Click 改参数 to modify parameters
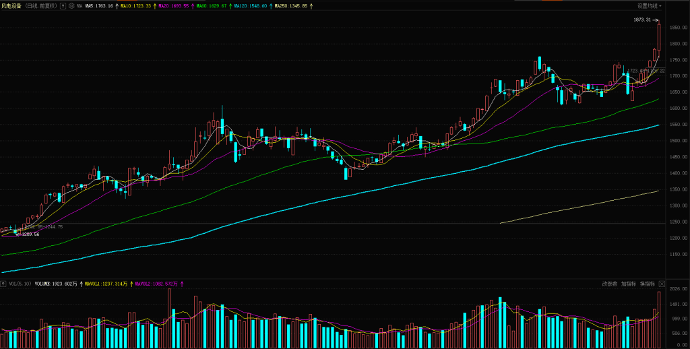Image resolution: width=690 pixels, height=349 pixels. pos(609,284)
